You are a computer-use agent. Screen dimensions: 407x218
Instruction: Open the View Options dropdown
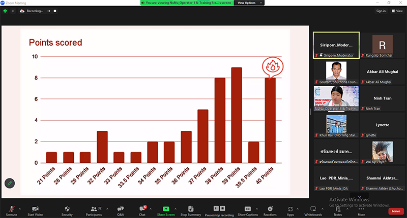click(249, 3)
